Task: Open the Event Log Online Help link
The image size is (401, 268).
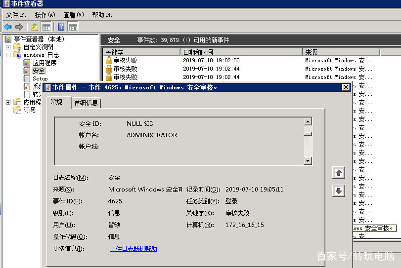Action: click(133, 249)
